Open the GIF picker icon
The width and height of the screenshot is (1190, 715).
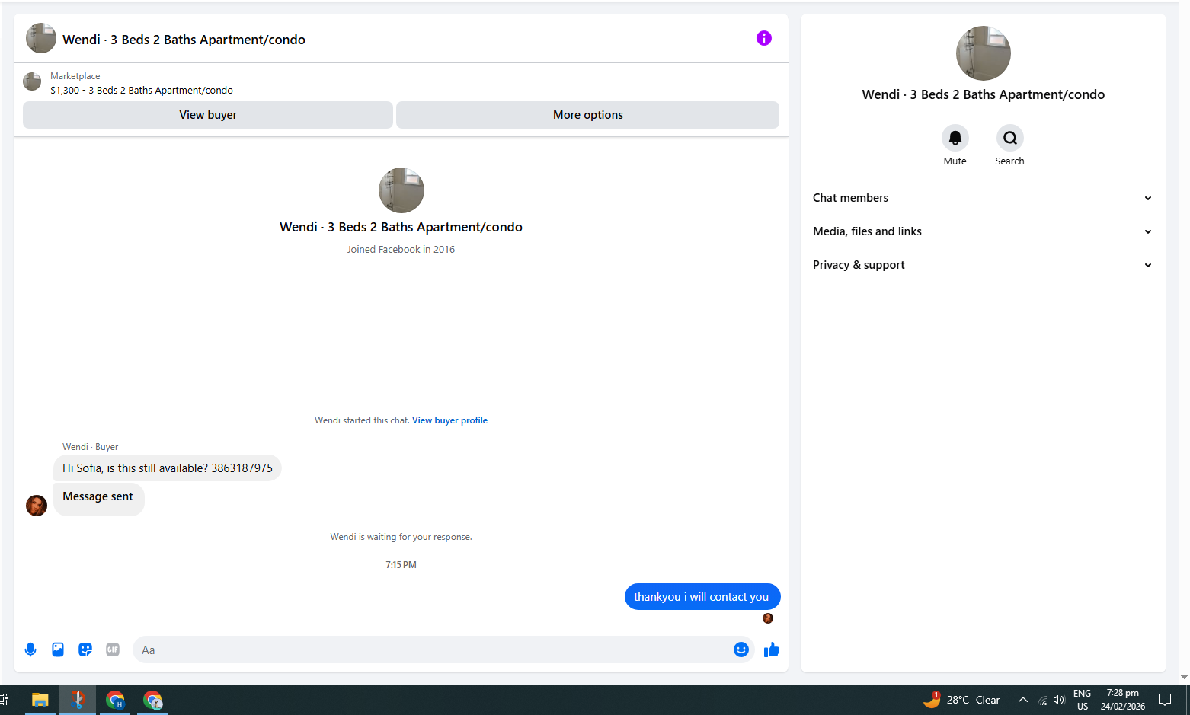coord(113,650)
